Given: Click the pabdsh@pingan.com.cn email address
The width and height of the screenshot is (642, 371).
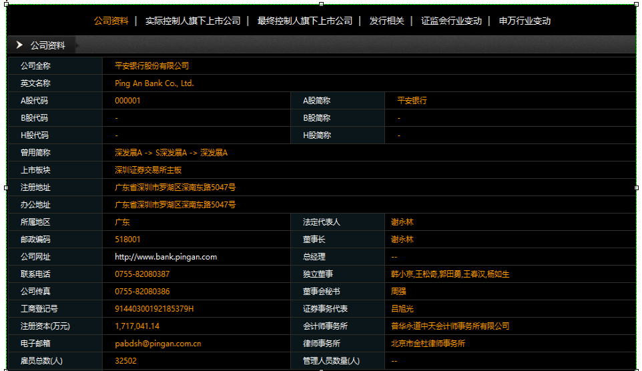Looking at the screenshot, I should [157, 344].
